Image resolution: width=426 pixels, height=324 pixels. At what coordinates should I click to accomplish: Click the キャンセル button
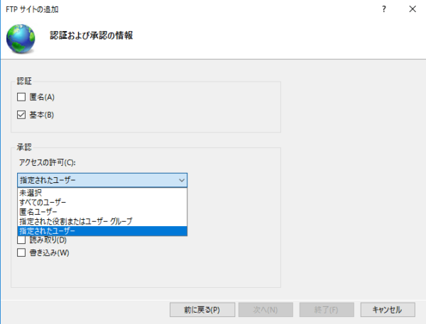coord(388,310)
